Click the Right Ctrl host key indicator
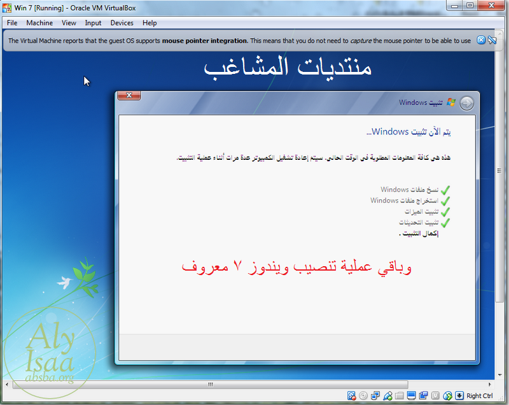Viewport: 509px width, 405px height. [x=478, y=396]
